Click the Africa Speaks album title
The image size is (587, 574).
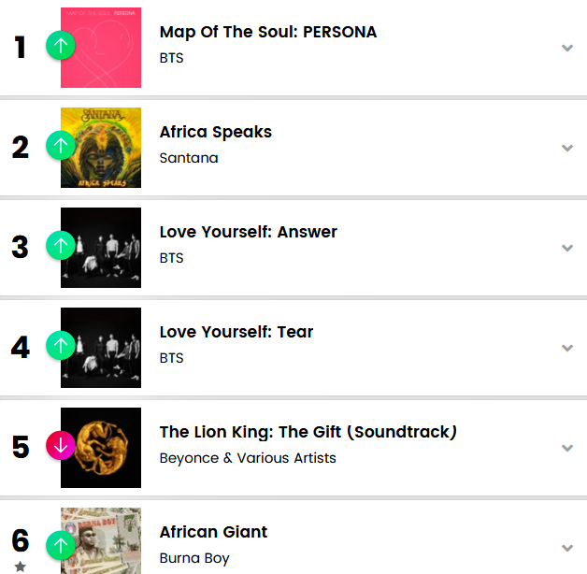pos(216,132)
